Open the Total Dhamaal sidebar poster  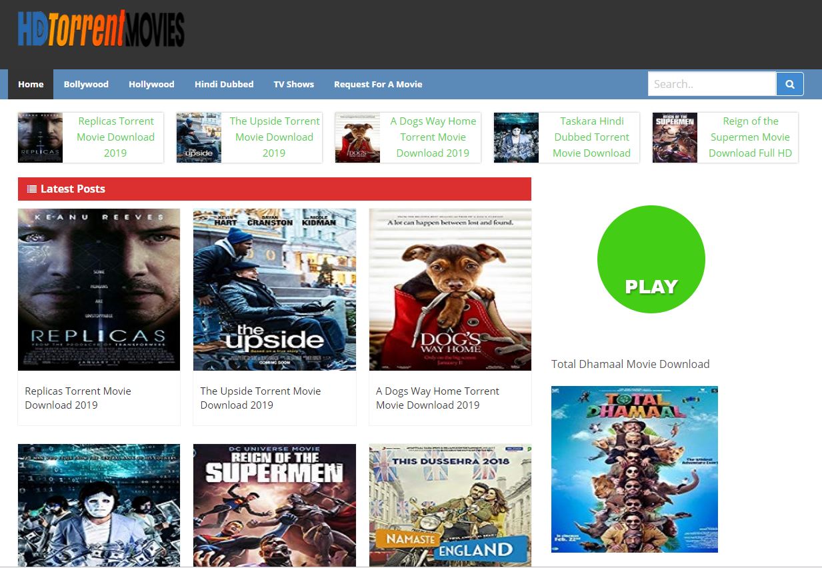click(x=635, y=469)
